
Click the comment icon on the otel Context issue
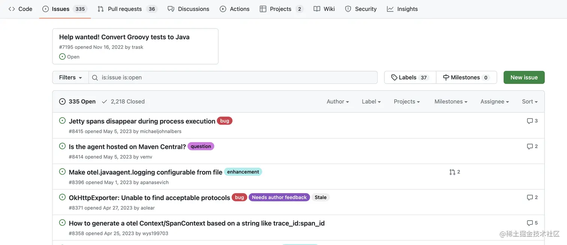[529, 223]
